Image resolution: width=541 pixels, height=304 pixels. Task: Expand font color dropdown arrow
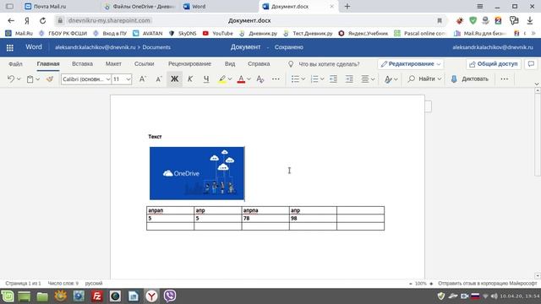tap(249, 79)
